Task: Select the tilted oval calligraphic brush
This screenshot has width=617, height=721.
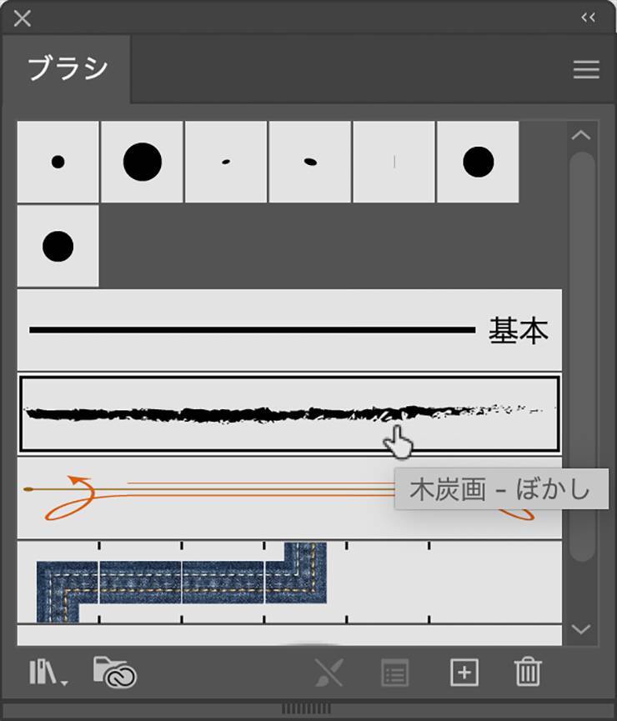Action: pos(310,162)
